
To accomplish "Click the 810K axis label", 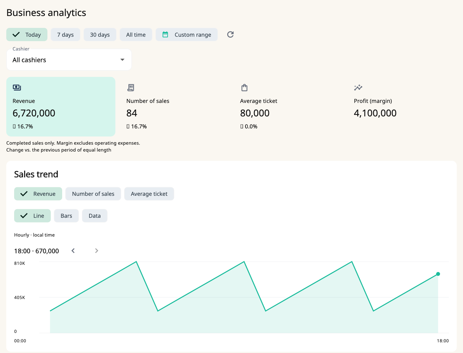I will 19,263.
